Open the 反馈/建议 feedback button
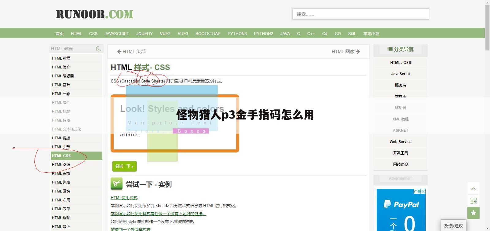 pyautogui.click(x=453, y=226)
